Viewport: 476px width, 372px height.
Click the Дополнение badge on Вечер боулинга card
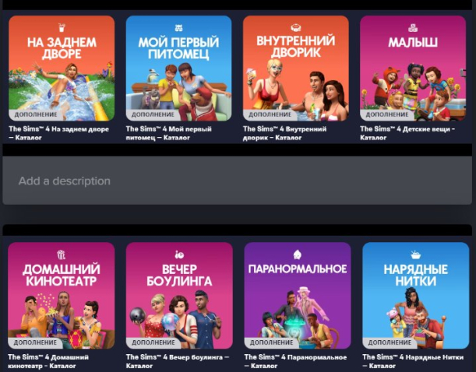click(x=153, y=342)
